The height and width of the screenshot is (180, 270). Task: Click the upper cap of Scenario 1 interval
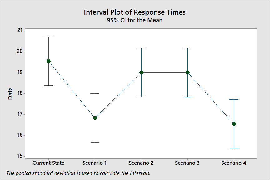point(95,93)
